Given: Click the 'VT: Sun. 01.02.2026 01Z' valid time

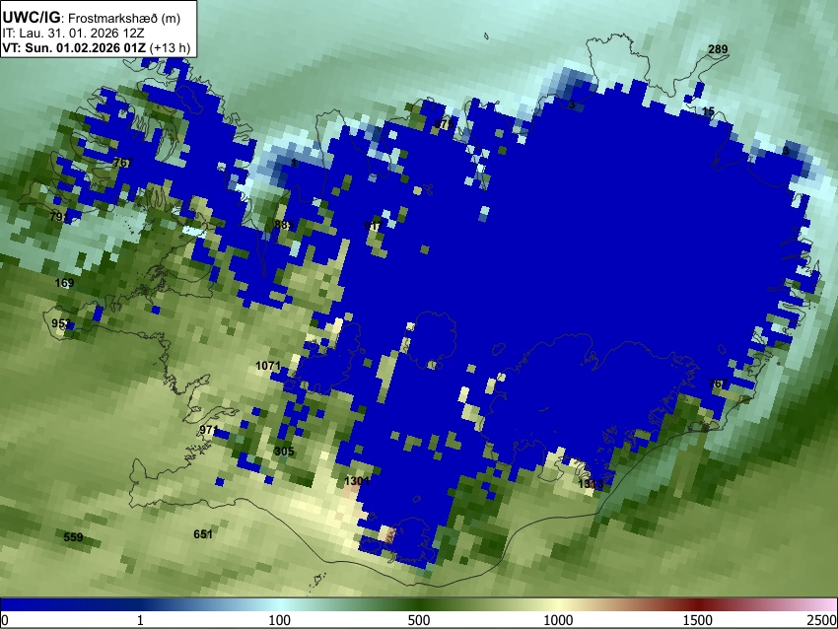Looking at the screenshot, I should (x=74, y=47).
